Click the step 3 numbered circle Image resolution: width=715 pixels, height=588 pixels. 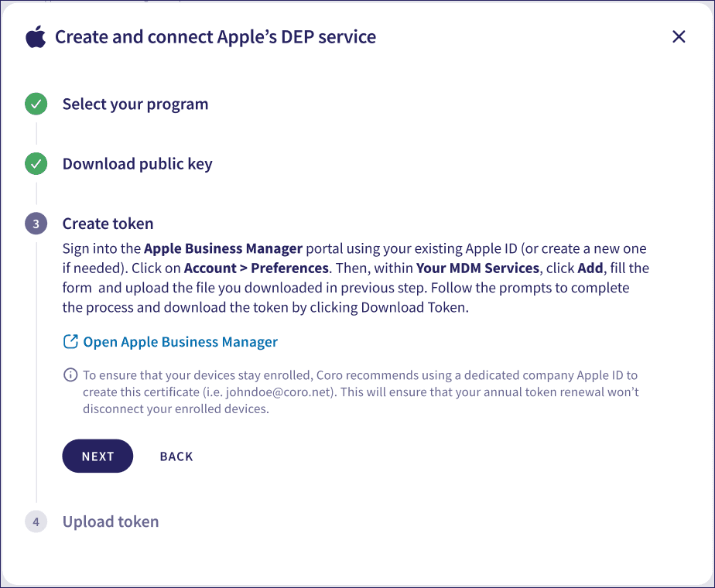pos(36,223)
